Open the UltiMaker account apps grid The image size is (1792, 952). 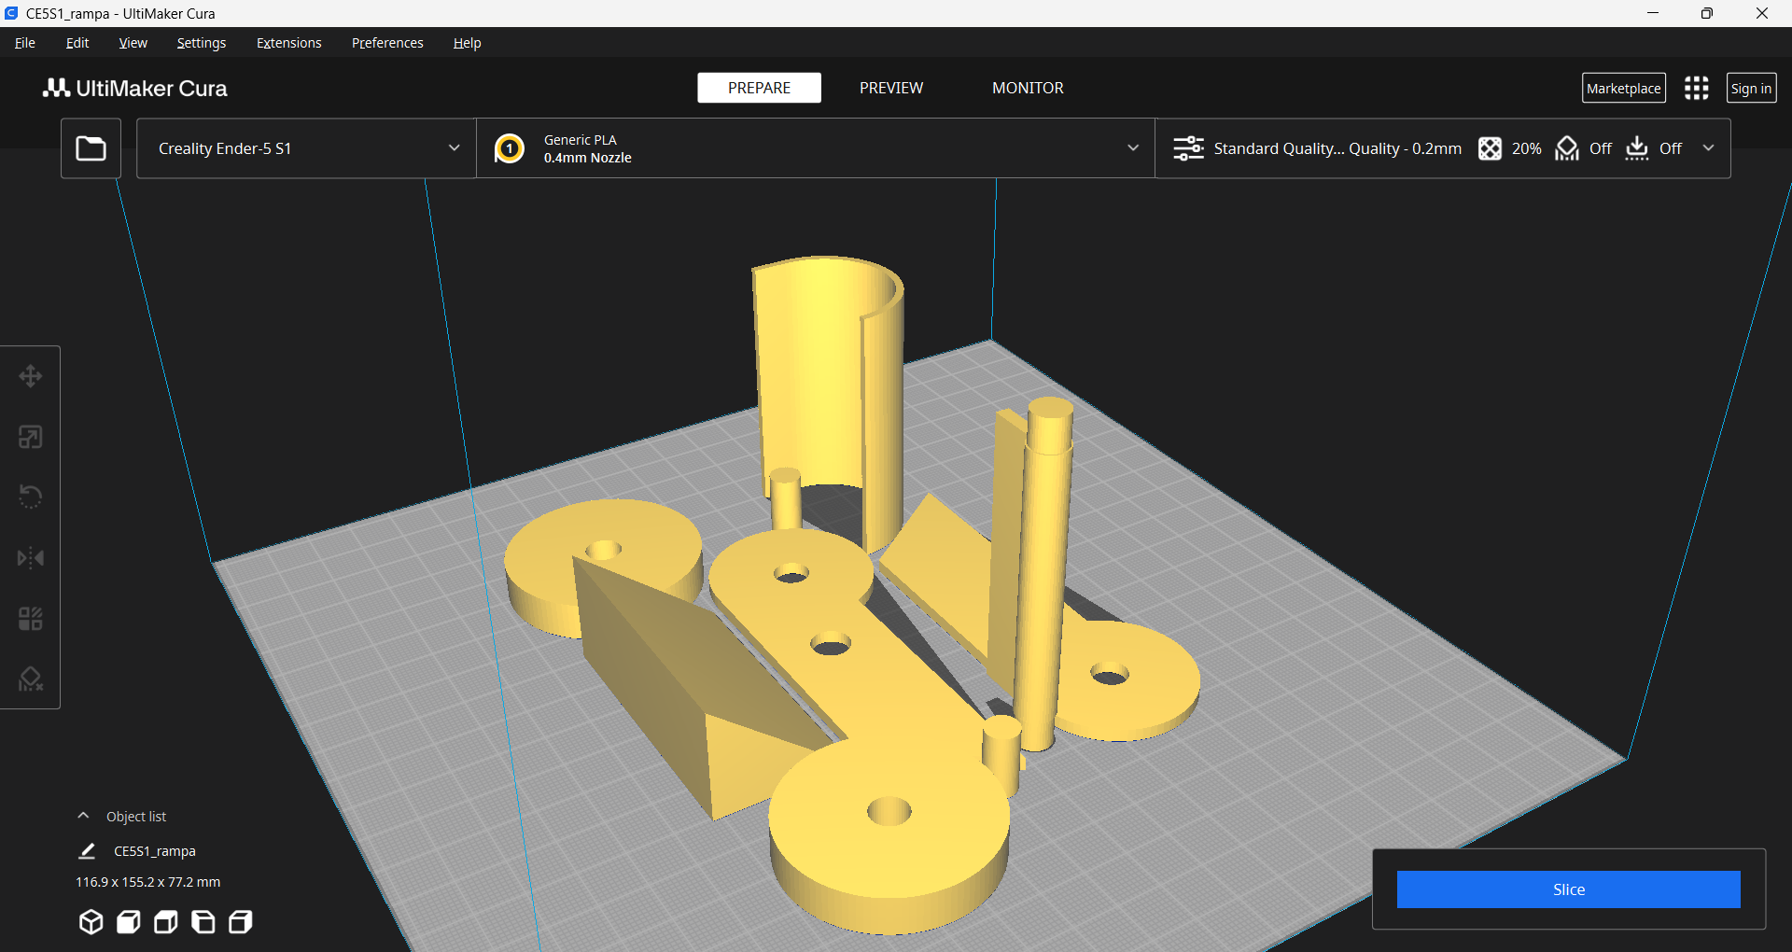pyautogui.click(x=1696, y=88)
